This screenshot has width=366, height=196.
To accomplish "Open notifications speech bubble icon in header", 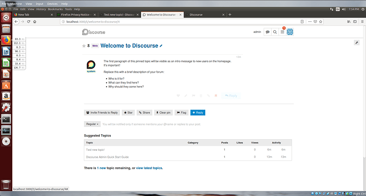I will coord(268,32).
